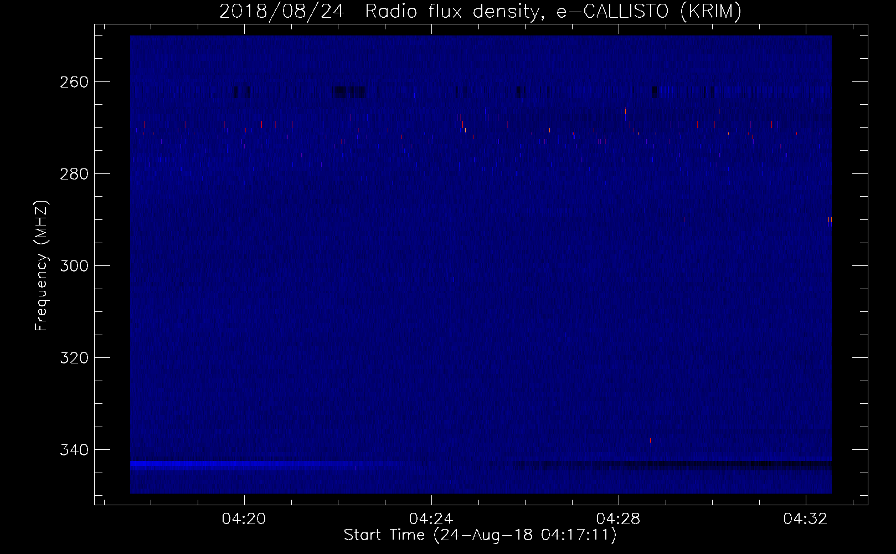Click the 04:20 time tick label
Viewport: 896px width, 554px height.
[244, 519]
